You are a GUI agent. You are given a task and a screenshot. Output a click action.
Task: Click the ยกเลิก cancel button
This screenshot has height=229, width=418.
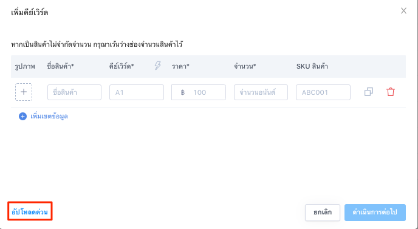[x=323, y=213]
